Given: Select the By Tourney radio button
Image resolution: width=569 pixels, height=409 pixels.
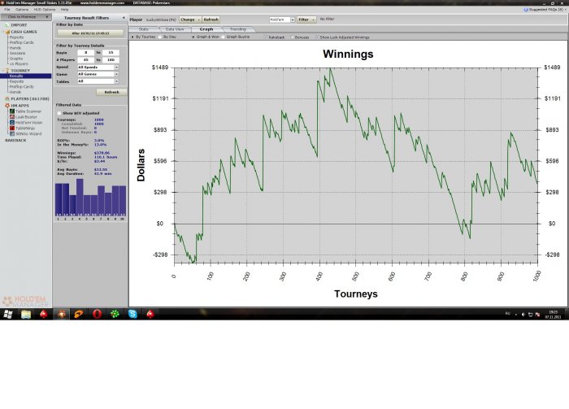Looking at the screenshot, I should coord(132,37).
